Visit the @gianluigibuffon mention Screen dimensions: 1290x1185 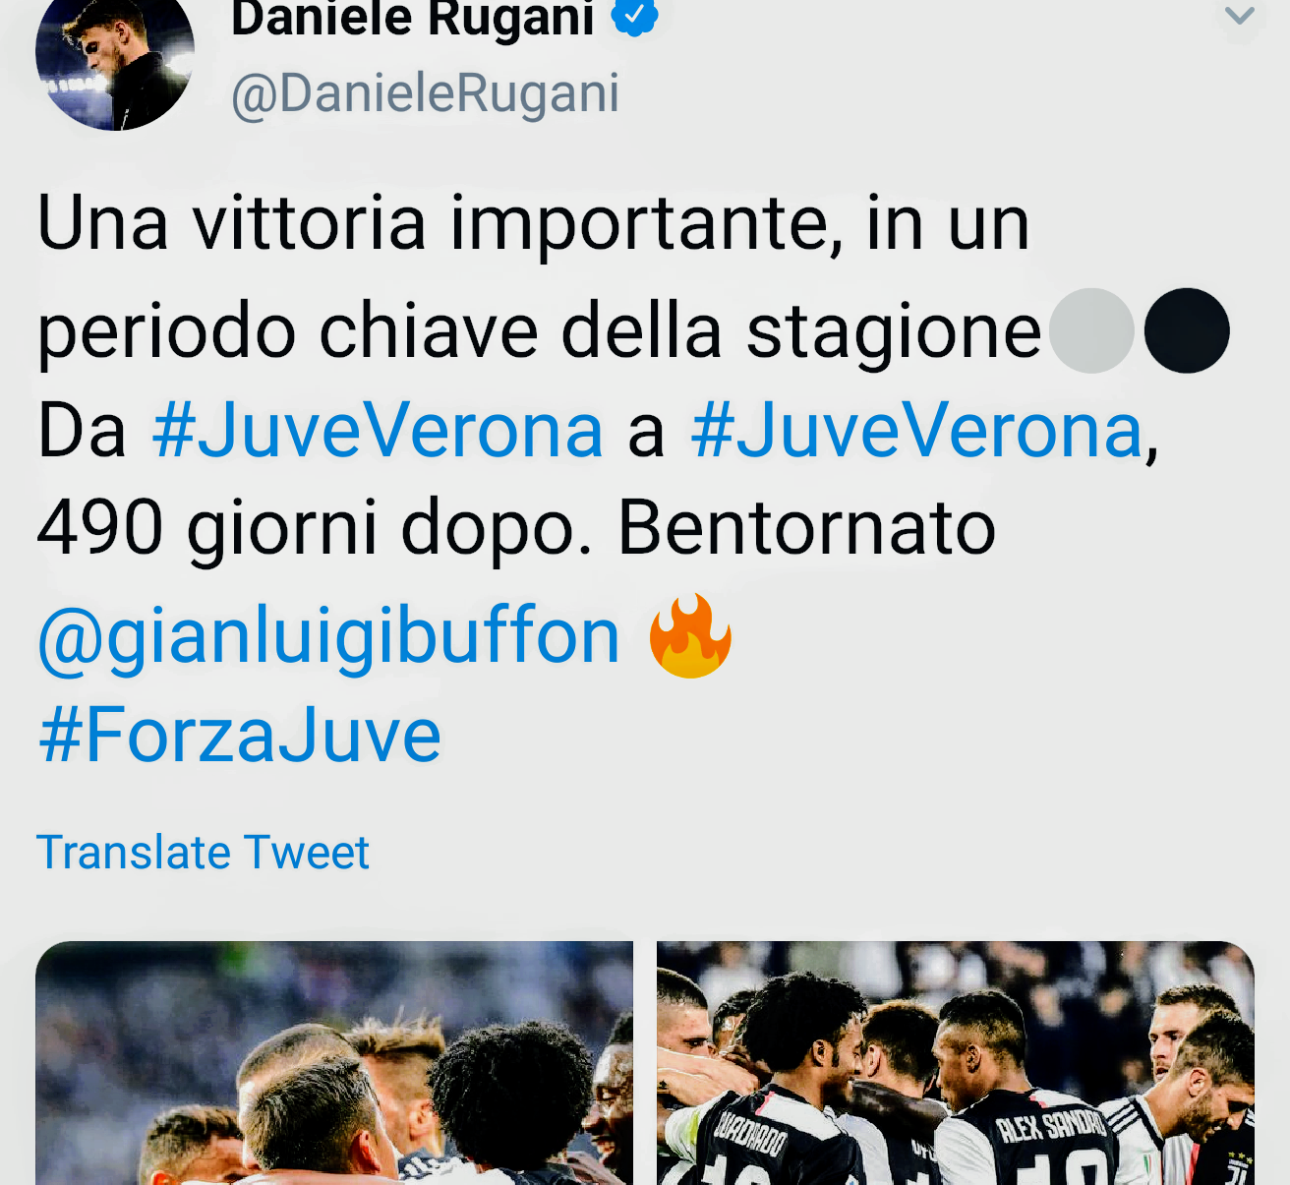pos(328,637)
